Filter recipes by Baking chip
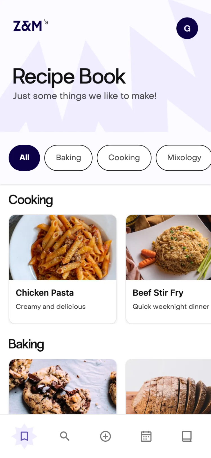This screenshot has height=458, width=211. (68, 158)
